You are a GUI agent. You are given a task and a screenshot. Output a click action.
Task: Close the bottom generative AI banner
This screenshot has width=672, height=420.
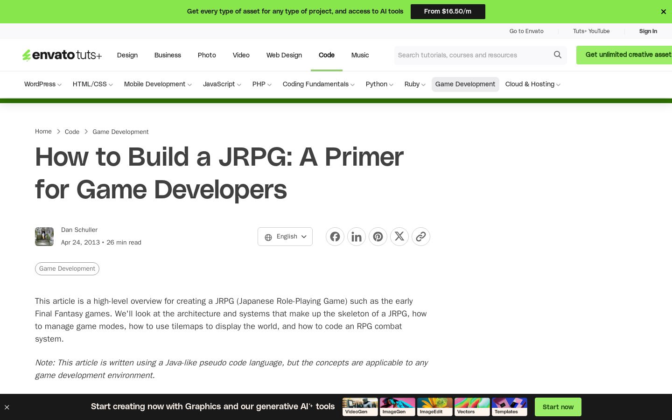point(7,407)
